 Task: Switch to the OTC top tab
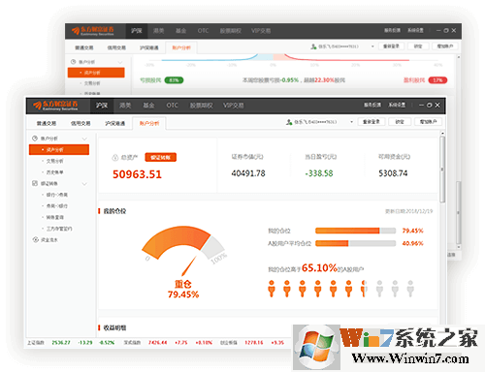click(172, 106)
